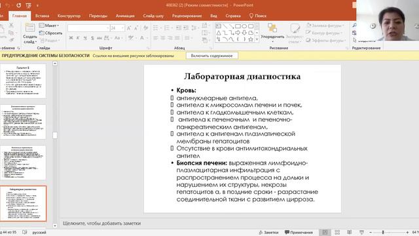Select the rectangle shape in gallery
Screen dimensions: 419x236
[x=238, y=26]
